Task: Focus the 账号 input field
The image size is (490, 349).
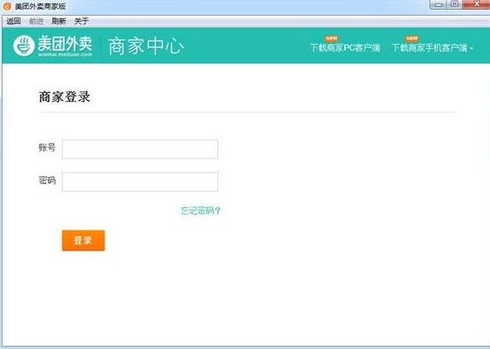Action: [139, 149]
